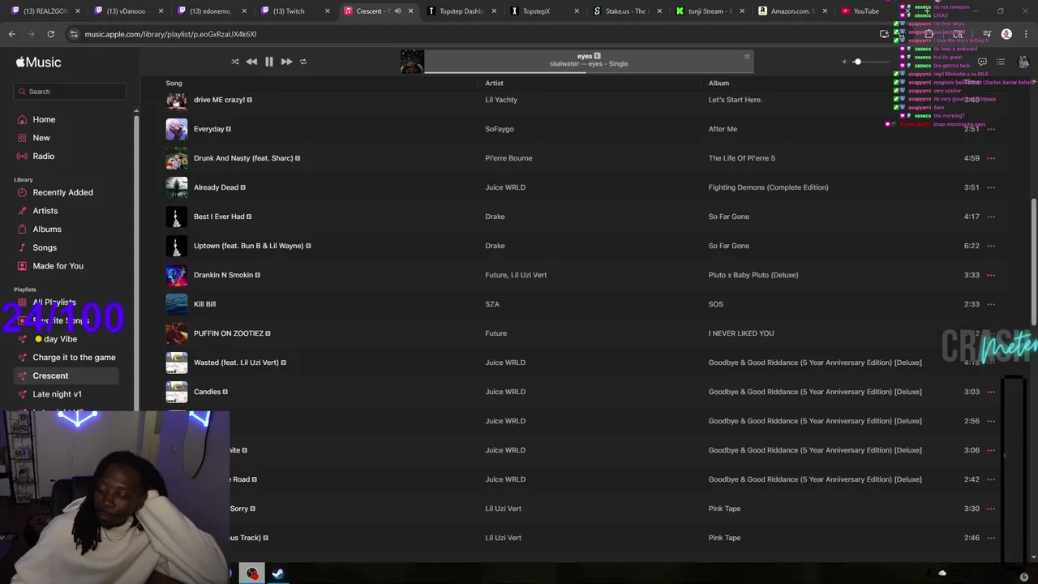Open more options for Drankin N Smokin

click(x=991, y=275)
